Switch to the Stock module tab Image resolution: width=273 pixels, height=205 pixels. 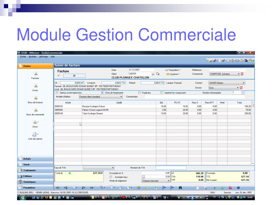35,164
